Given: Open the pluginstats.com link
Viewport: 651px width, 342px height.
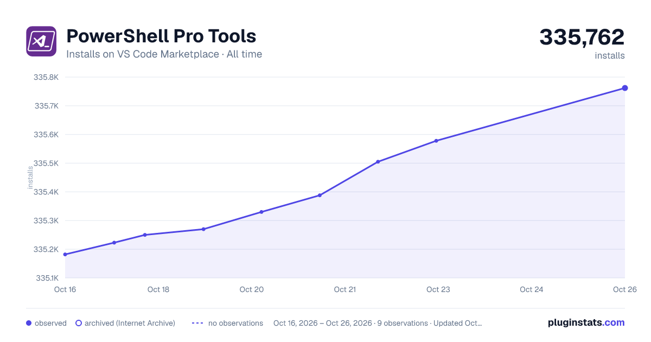Looking at the screenshot, I should point(586,322).
